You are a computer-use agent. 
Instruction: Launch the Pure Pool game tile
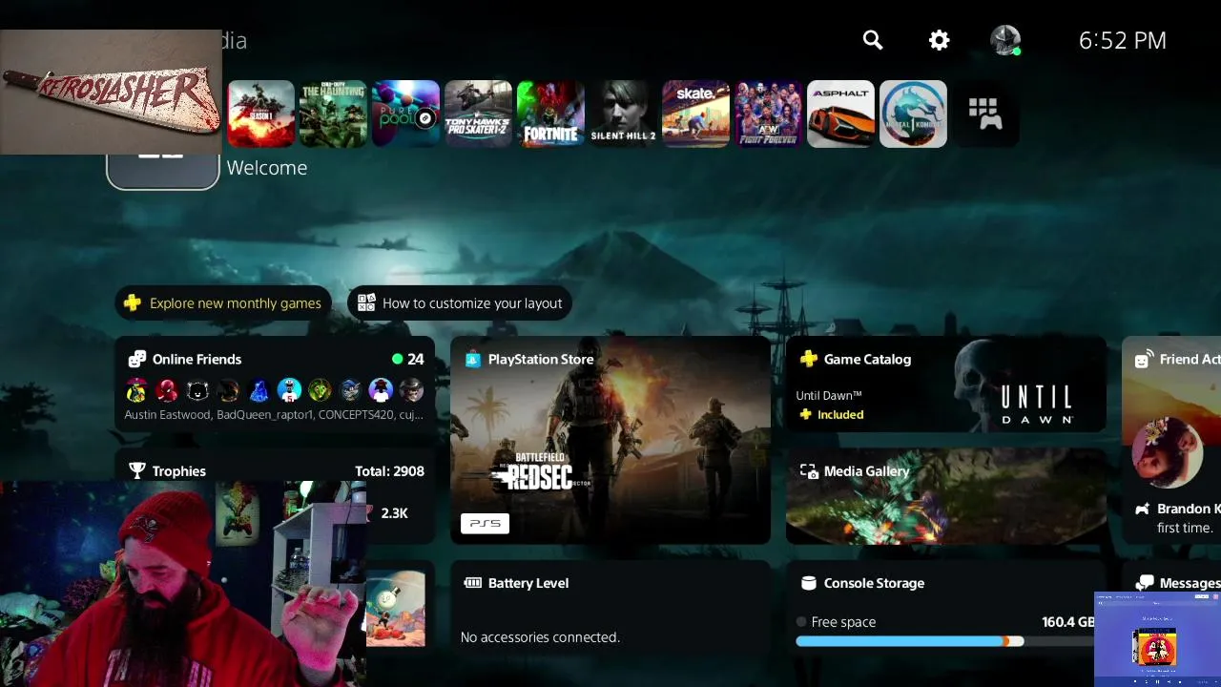click(405, 114)
